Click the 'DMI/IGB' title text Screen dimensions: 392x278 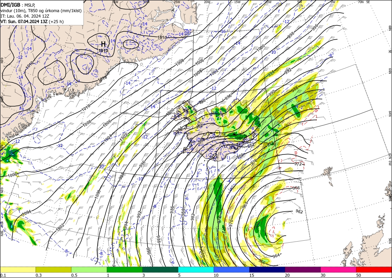click(10, 4)
